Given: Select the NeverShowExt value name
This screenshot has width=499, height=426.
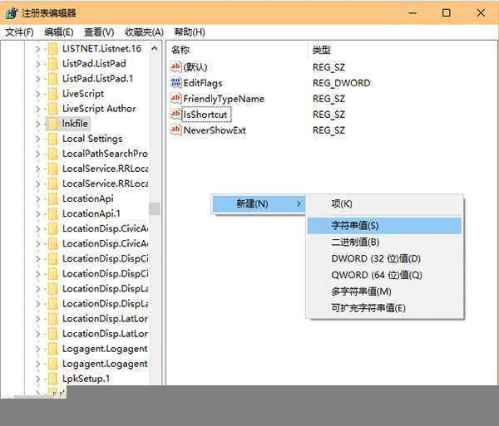Looking at the screenshot, I should [x=215, y=130].
